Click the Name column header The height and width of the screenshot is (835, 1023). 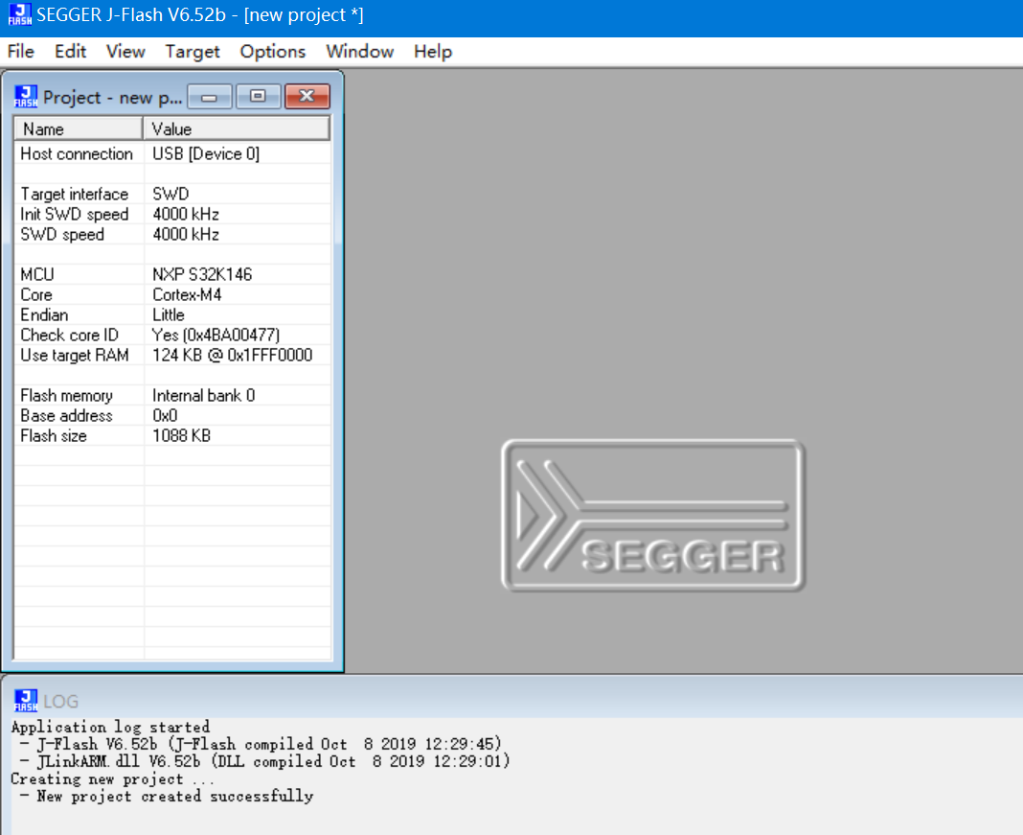pyautogui.click(x=77, y=128)
